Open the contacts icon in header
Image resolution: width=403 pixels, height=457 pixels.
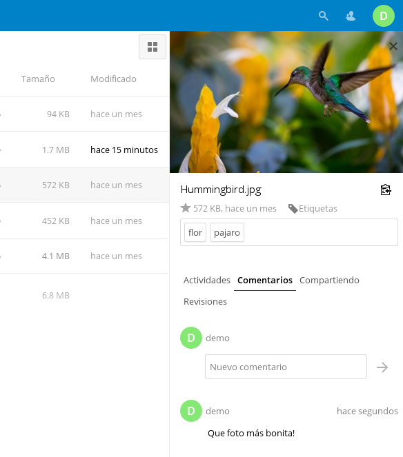pyautogui.click(x=351, y=16)
